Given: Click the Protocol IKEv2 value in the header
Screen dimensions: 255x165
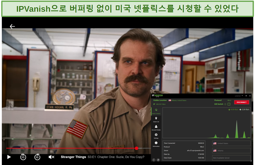Looking at the screenshot, I should click(229, 100).
